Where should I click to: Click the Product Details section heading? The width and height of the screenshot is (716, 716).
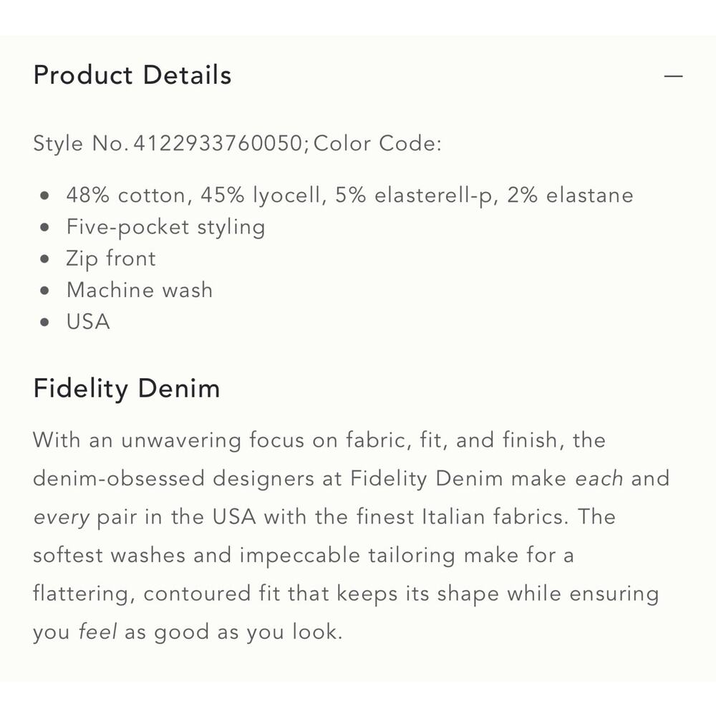click(132, 75)
